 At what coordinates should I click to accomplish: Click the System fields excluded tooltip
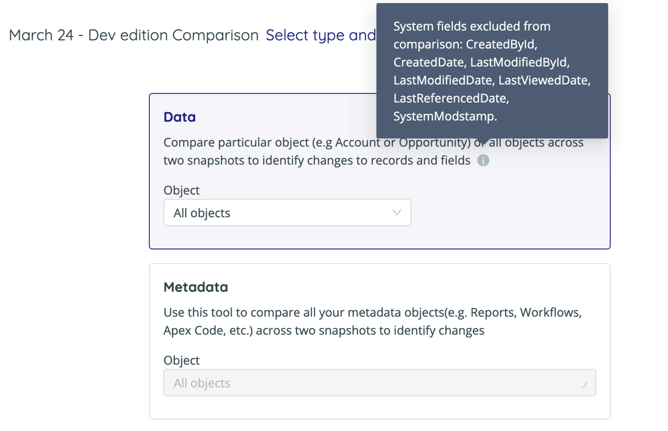[x=492, y=71]
